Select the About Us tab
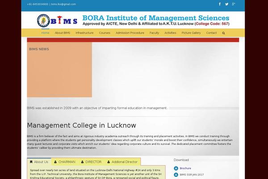Image resolution: width=268 pixels, height=179 pixels. pos(39,162)
